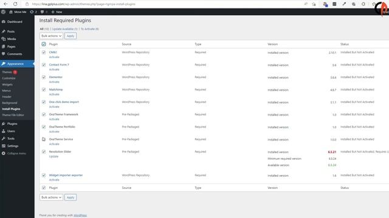This screenshot has width=389, height=218.
Task: Click the Appearance brush icon in sidebar
Action: (4, 64)
